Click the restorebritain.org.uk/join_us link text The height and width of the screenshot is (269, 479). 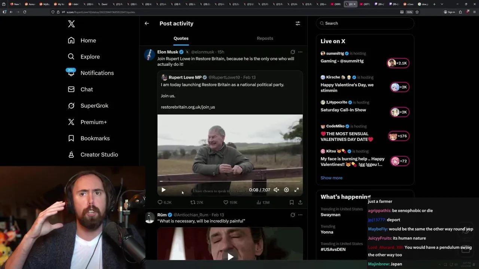pyautogui.click(x=188, y=107)
